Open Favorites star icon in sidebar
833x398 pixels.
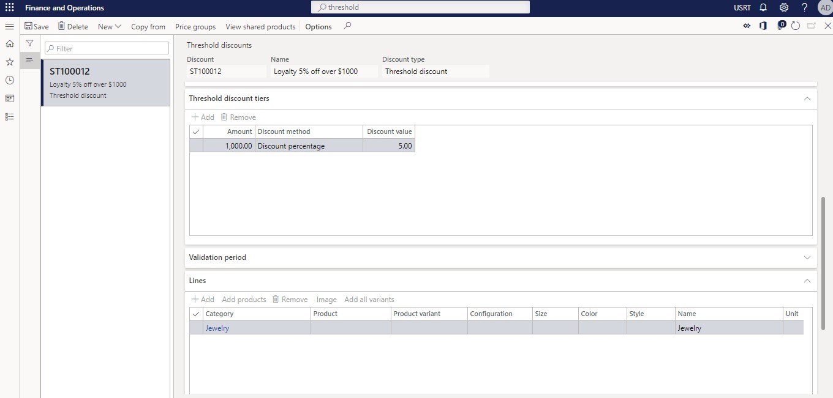click(x=10, y=62)
